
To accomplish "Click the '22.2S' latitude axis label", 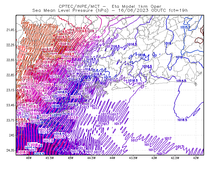I will pyautogui.click(x=10, y=45).
